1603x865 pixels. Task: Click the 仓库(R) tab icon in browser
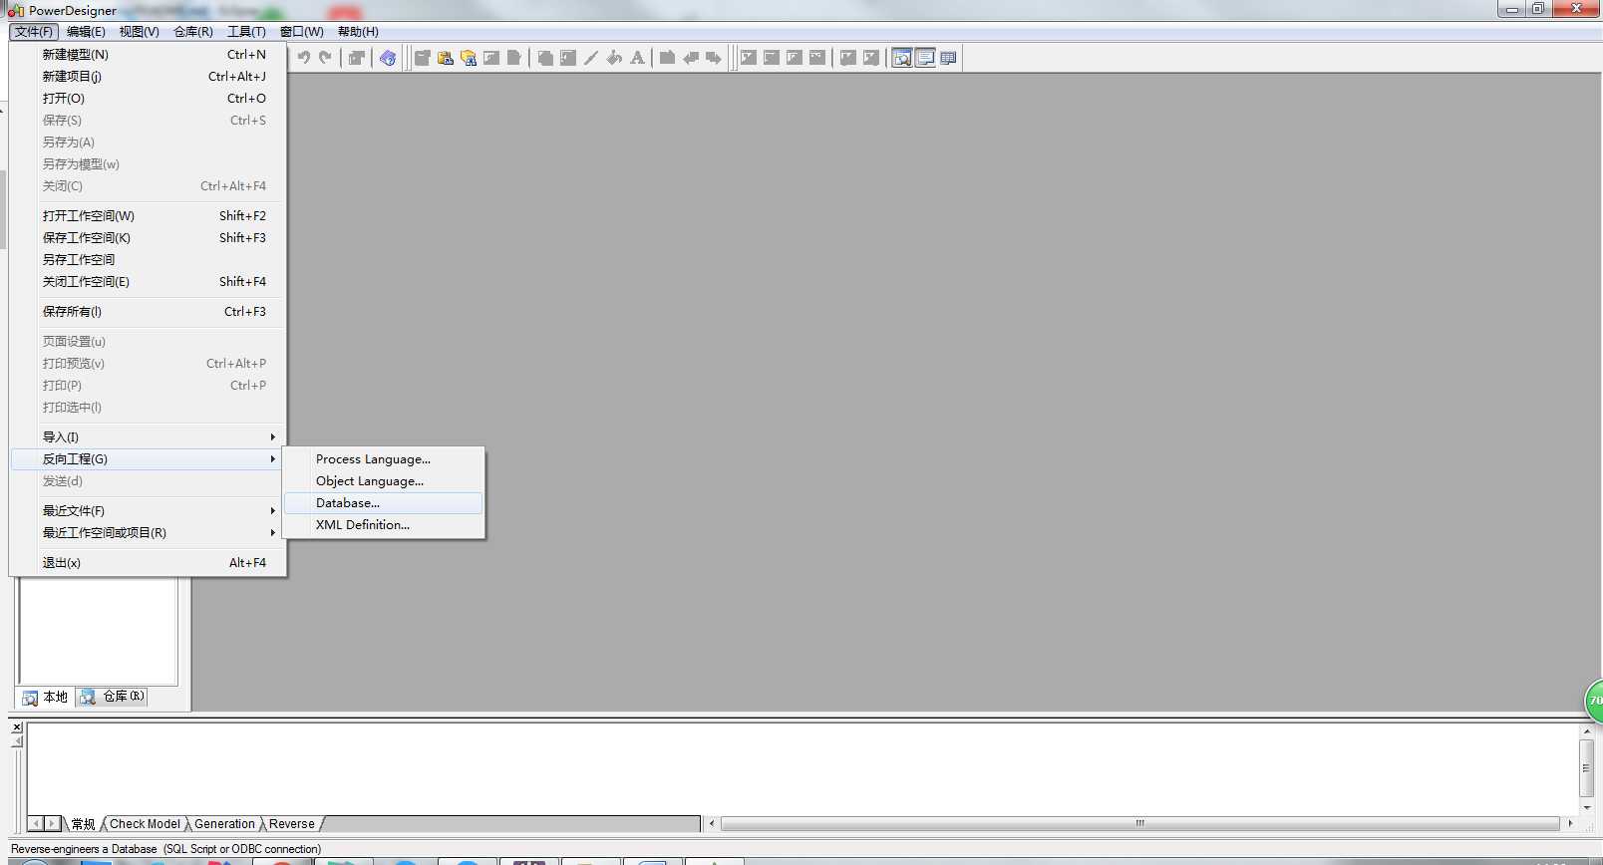point(88,697)
